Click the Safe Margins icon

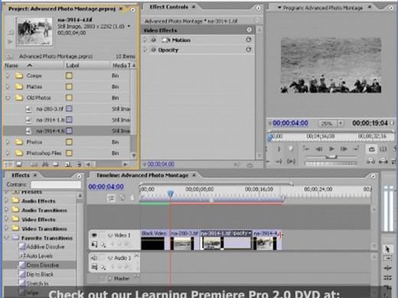[383, 149]
